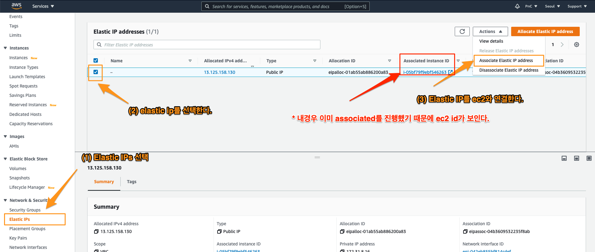The height and width of the screenshot is (252, 595).
Task: Copy the allocated IPv4 address in Summary
Action: point(96,231)
